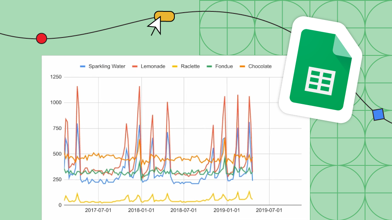This screenshot has width=392, height=220.
Task: Click the 1250 y-axis label
Action: coord(56,77)
